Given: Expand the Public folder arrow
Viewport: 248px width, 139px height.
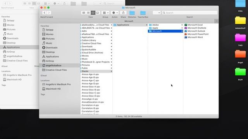Looking at the screenshot, I should (112, 68).
